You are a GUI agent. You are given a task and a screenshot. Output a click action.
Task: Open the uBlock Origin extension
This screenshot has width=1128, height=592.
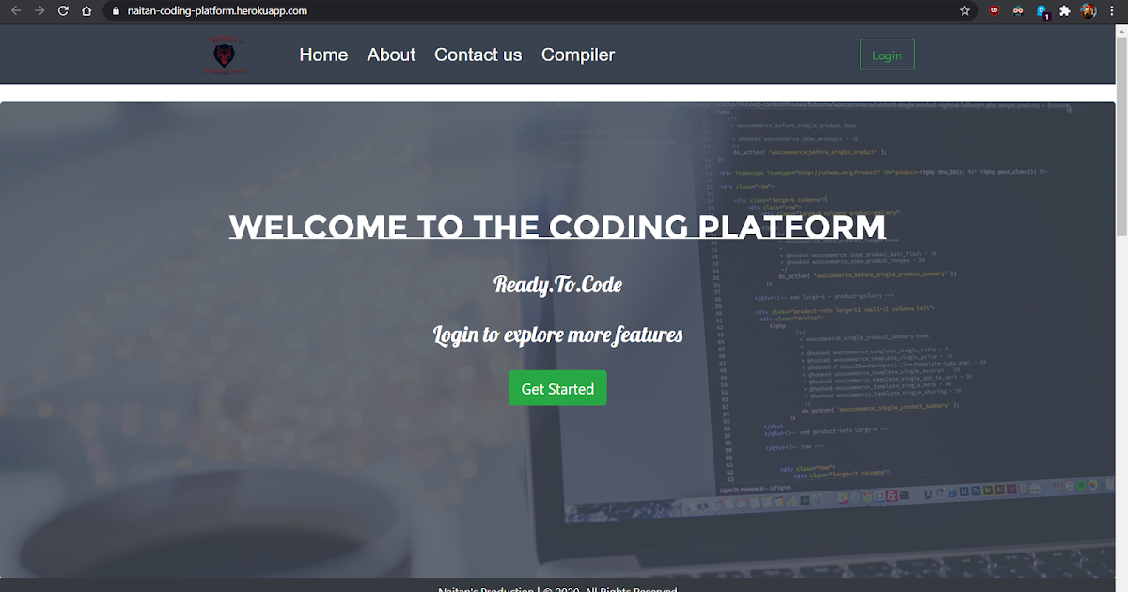[994, 11]
